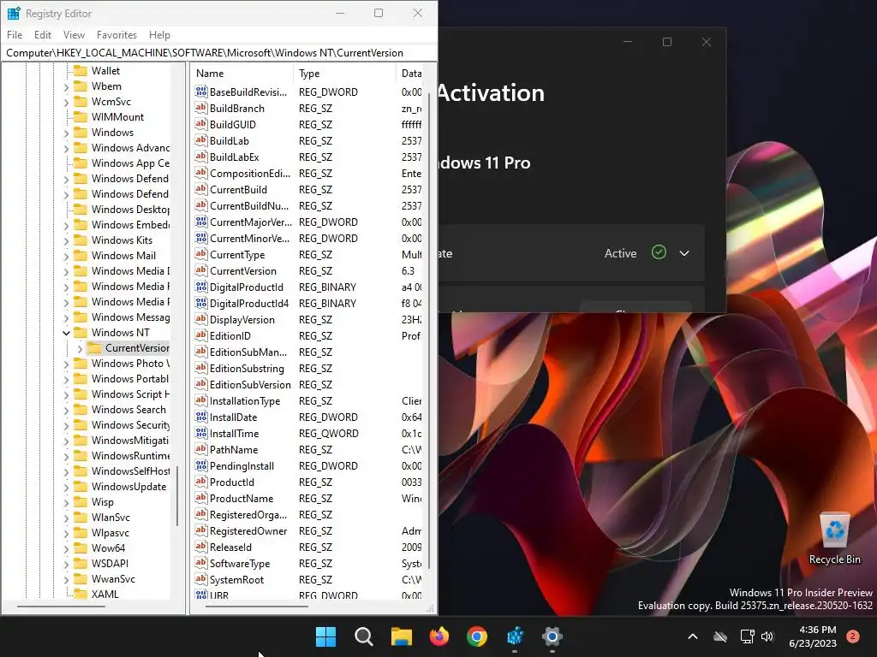This screenshot has height=657, width=877.
Task: Minimize the Settings Activation window
Action: tap(628, 42)
